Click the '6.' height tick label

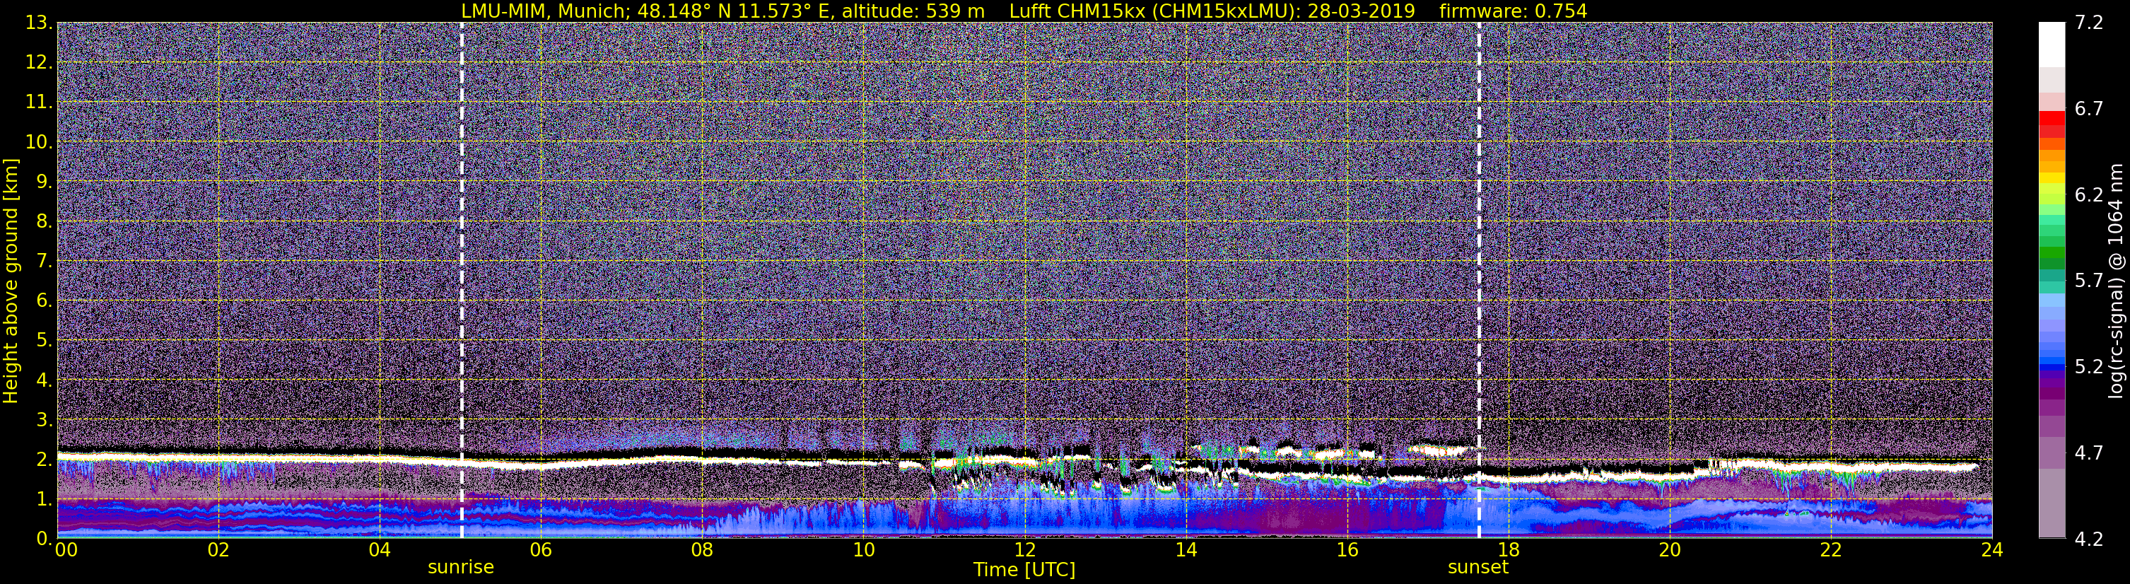point(44,301)
